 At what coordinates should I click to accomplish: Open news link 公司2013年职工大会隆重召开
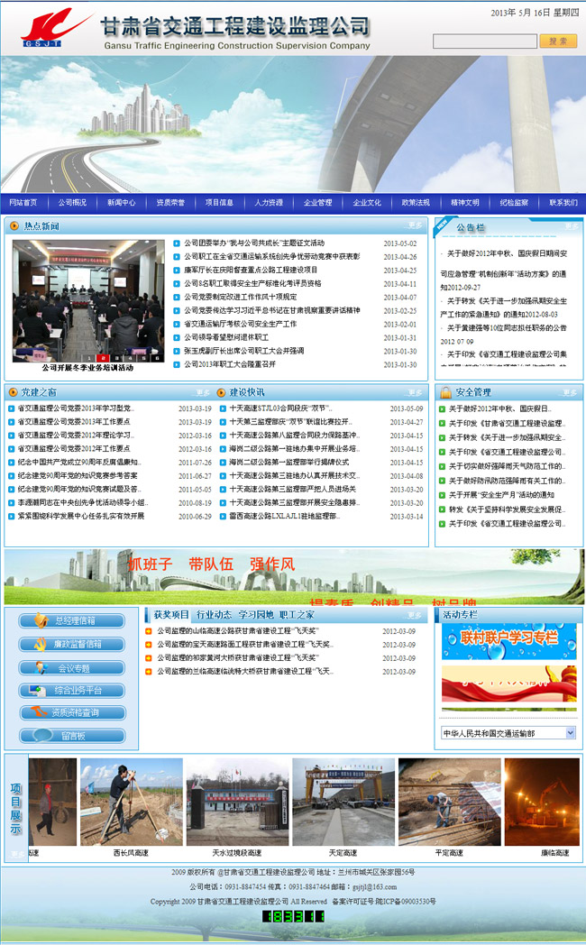pyautogui.click(x=230, y=365)
